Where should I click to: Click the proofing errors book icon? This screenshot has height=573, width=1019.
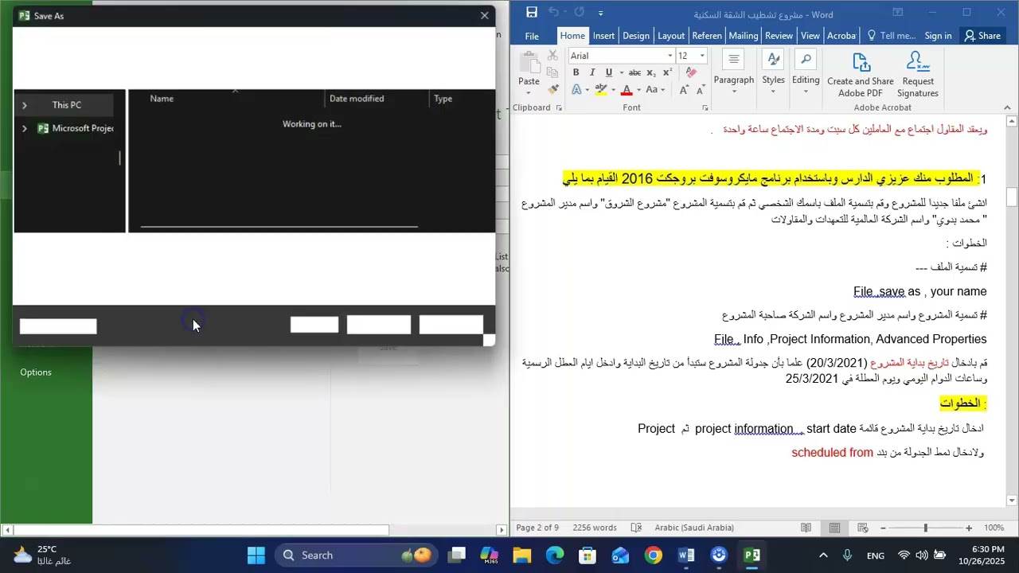636,528
